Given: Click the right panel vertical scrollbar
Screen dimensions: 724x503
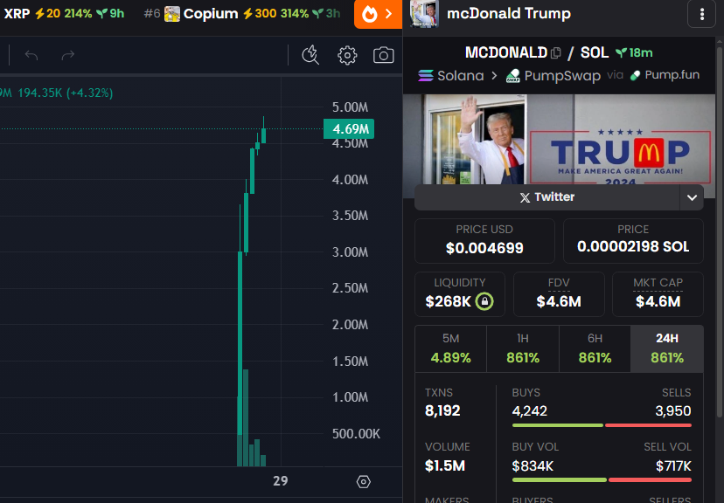Looking at the screenshot, I should (720, 231).
